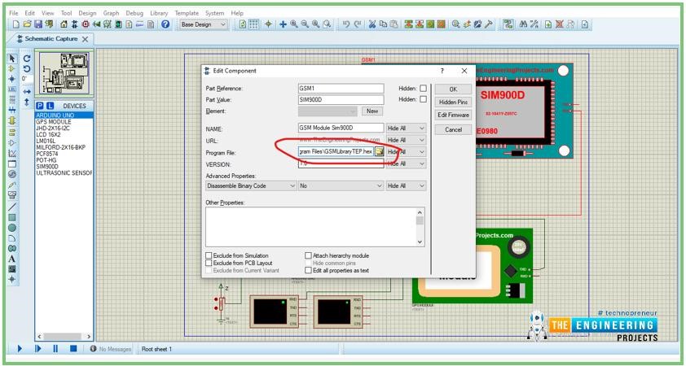The height and width of the screenshot is (366, 686).
Task: Rotate component anti-clockwise
Action: 27,69
